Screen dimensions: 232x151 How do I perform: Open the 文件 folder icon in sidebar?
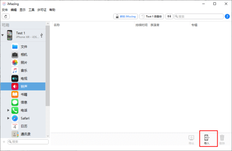pyautogui.click(x=15, y=47)
